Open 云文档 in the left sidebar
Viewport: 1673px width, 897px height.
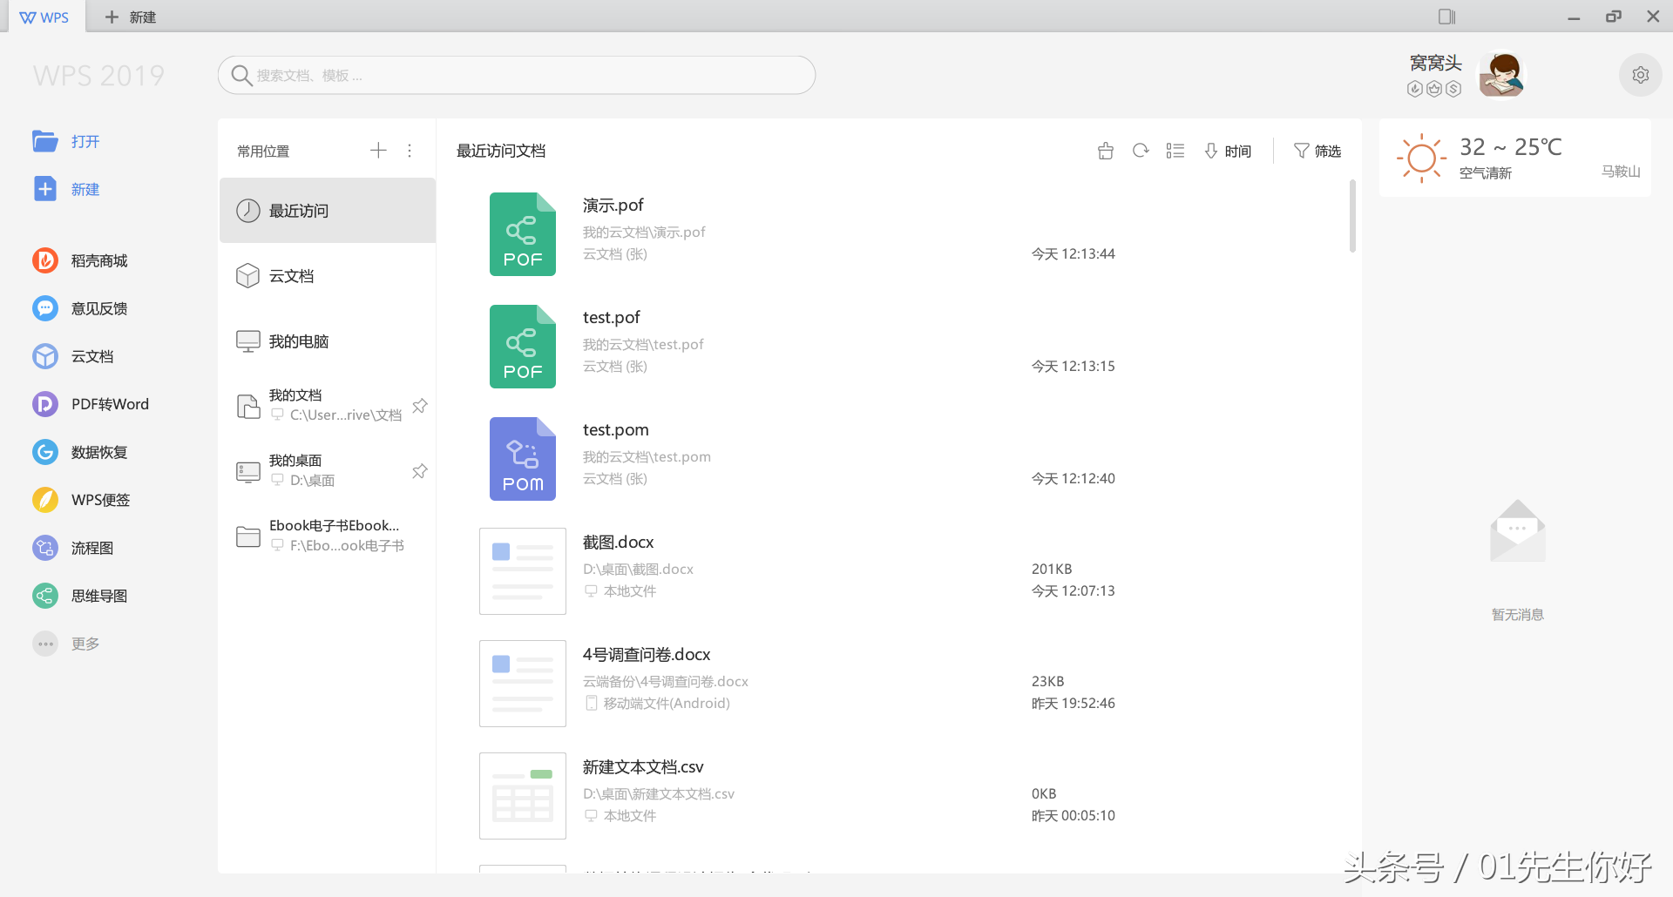tap(73, 356)
